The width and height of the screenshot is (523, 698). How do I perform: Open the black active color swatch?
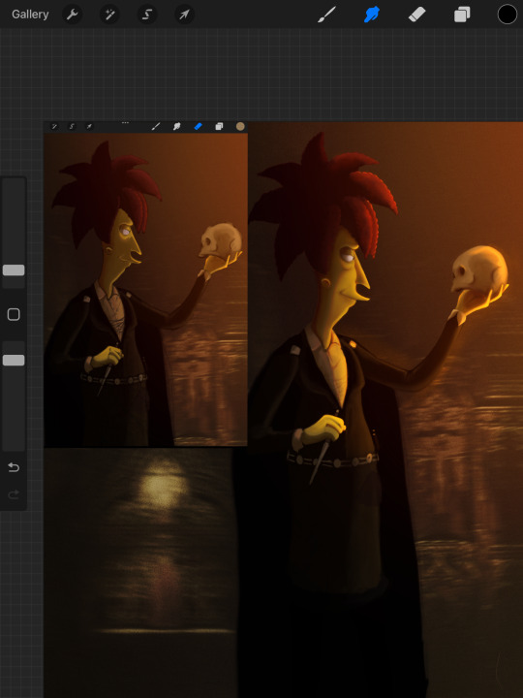pos(508,15)
